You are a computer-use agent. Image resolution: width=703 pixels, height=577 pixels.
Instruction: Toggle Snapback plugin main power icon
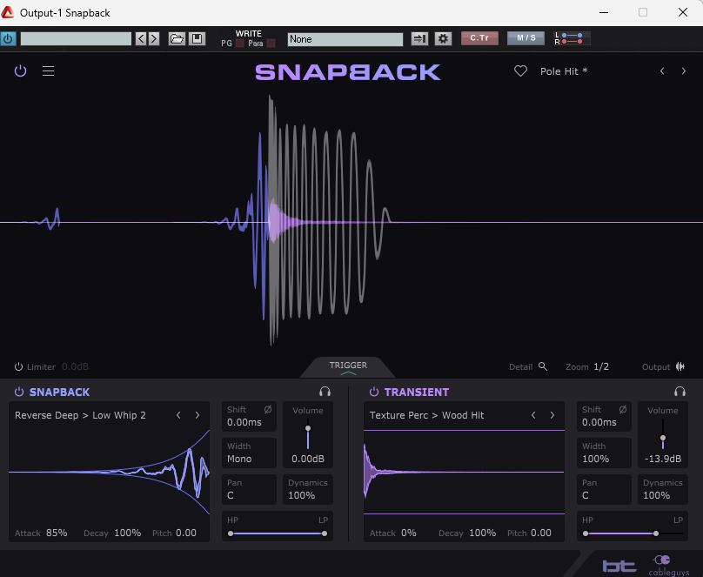20,70
